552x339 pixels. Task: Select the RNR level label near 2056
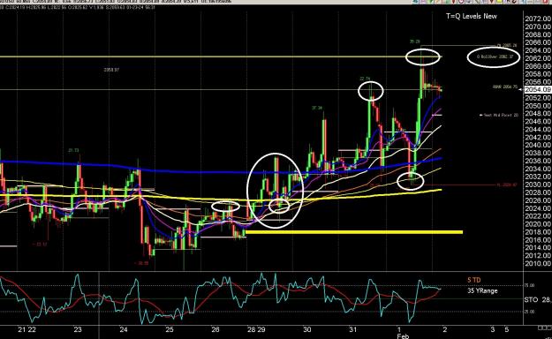[505, 87]
